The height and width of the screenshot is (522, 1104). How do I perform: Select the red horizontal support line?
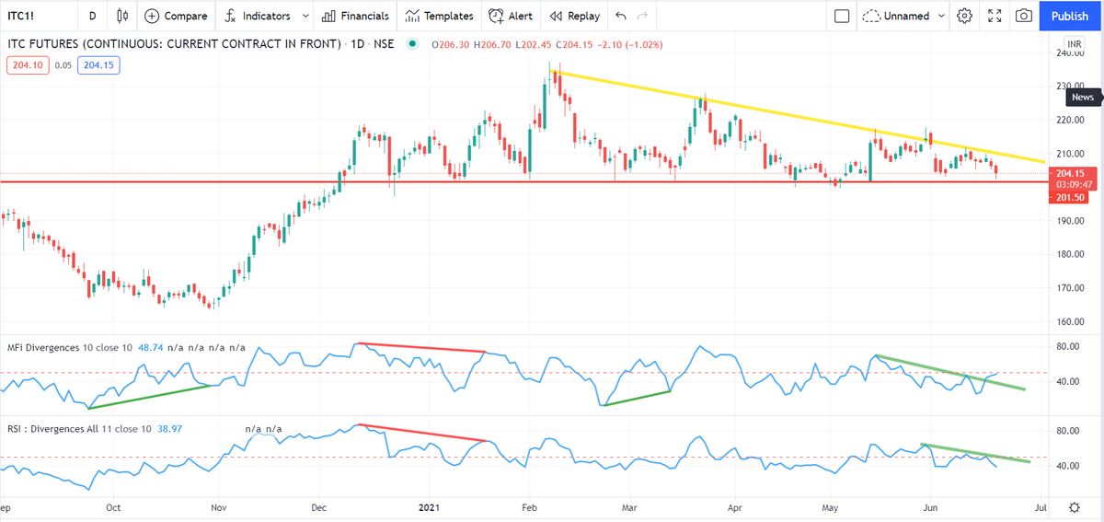click(x=523, y=181)
